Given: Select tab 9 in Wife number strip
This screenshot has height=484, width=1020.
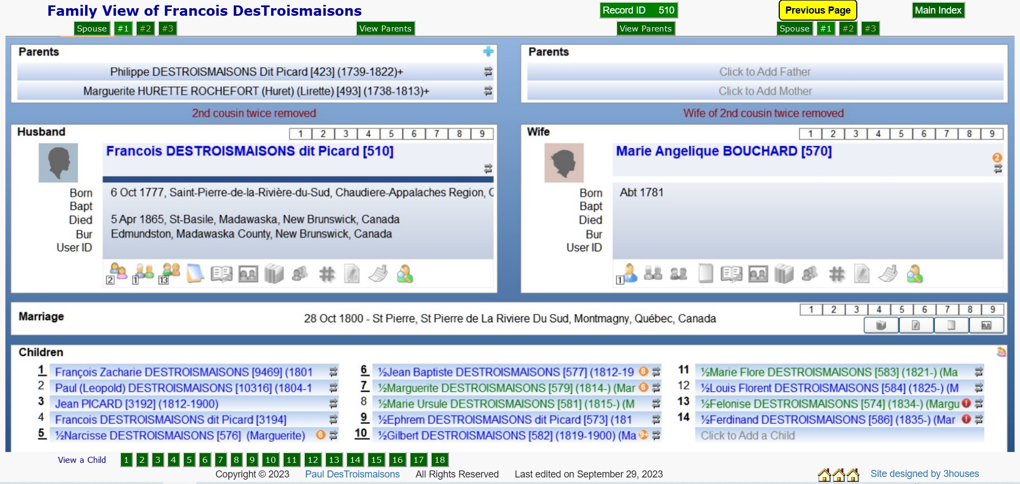Looking at the screenshot, I should coord(992,134).
